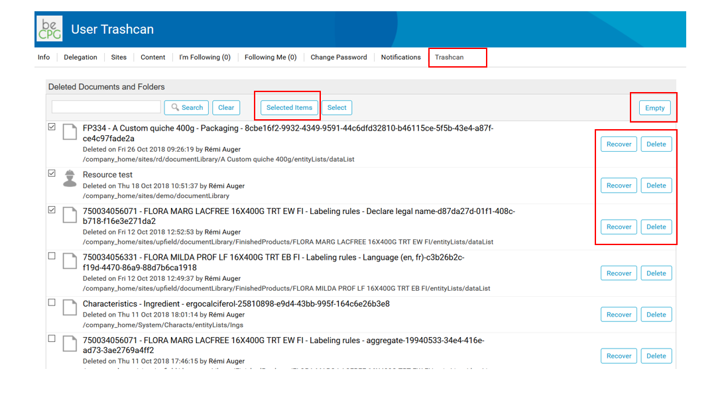
Task: Click document icon for FLORA MILDA PROF item
Action: 70,261
